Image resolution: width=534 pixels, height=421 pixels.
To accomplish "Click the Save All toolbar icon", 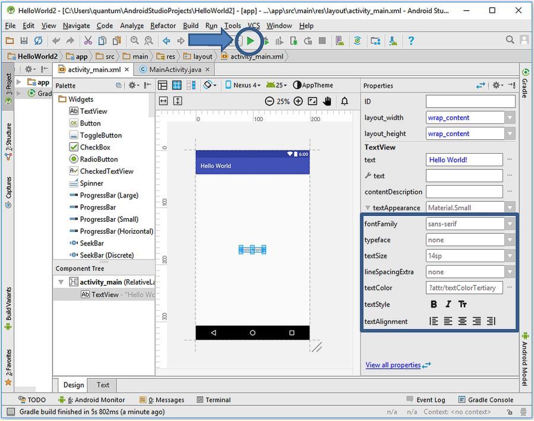I will tap(24, 41).
